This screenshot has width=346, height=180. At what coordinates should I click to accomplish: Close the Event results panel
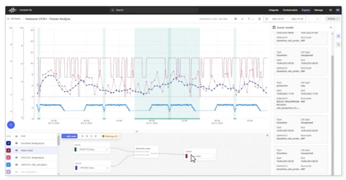pyautogui.click(x=331, y=27)
